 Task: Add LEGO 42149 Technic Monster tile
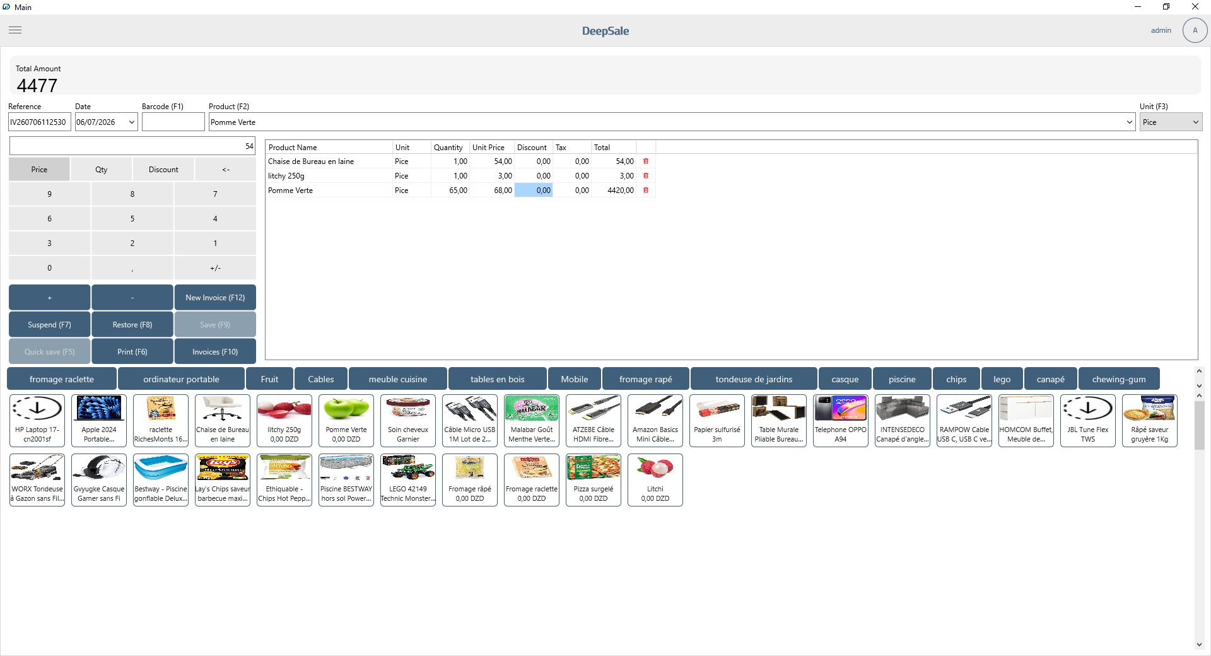pyautogui.click(x=408, y=480)
